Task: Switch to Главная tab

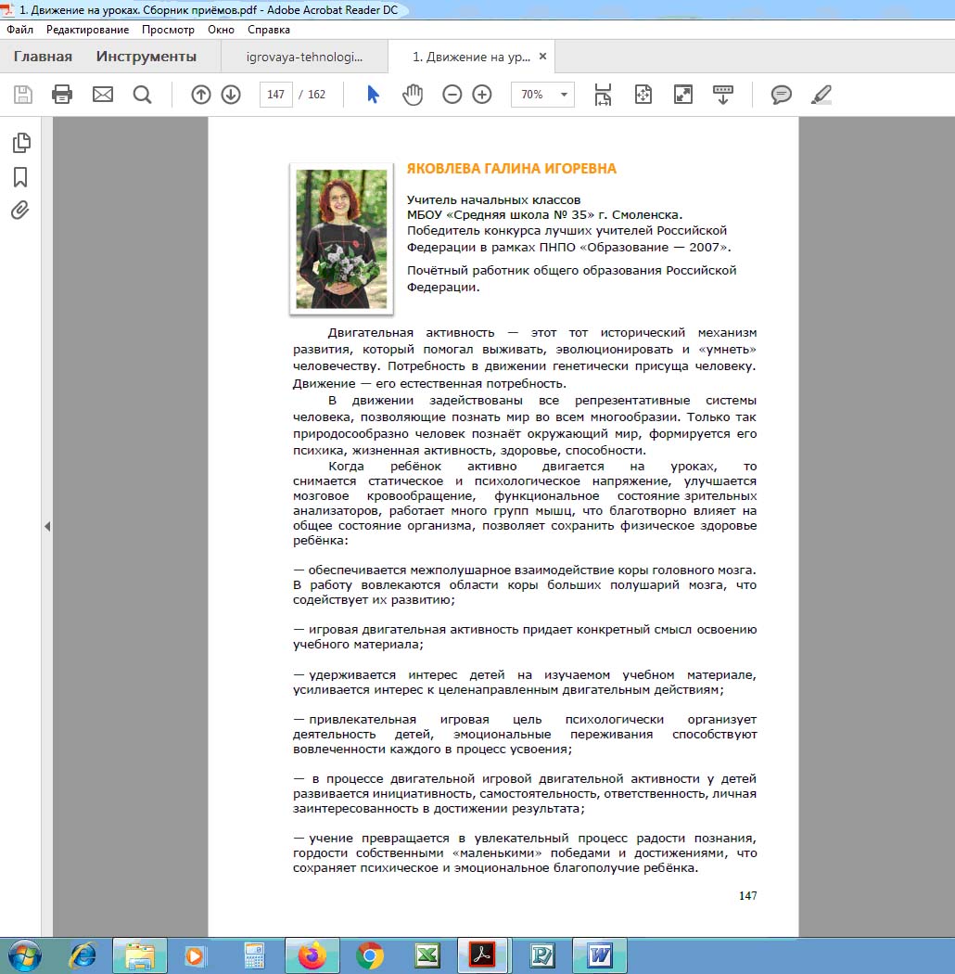Action: pyautogui.click(x=43, y=57)
